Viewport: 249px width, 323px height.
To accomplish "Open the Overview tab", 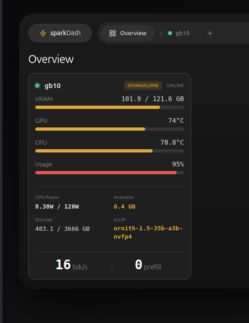I will click(x=128, y=33).
